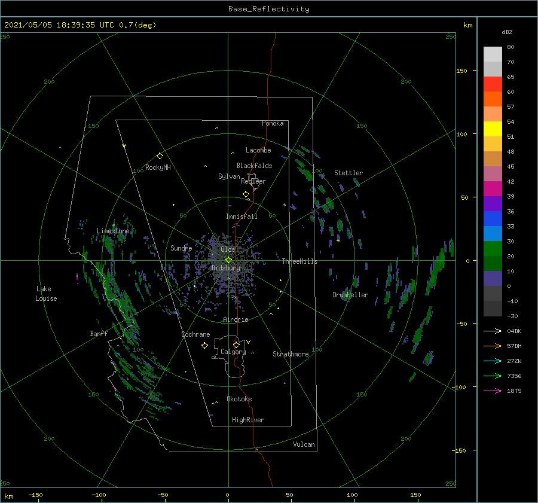Viewport: 538px width, 503px height.
Task: Click the km unit label at top right
Action: (x=467, y=25)
